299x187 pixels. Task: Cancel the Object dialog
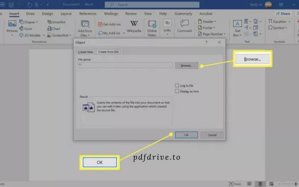(x=212, y=135)
